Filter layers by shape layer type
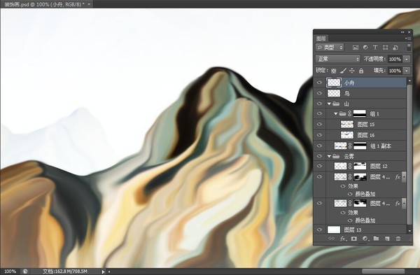 point(385,48)
